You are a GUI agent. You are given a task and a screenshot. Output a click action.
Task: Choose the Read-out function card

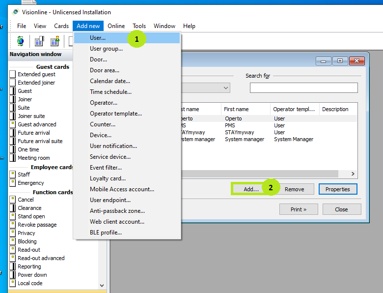pos(29,250)
